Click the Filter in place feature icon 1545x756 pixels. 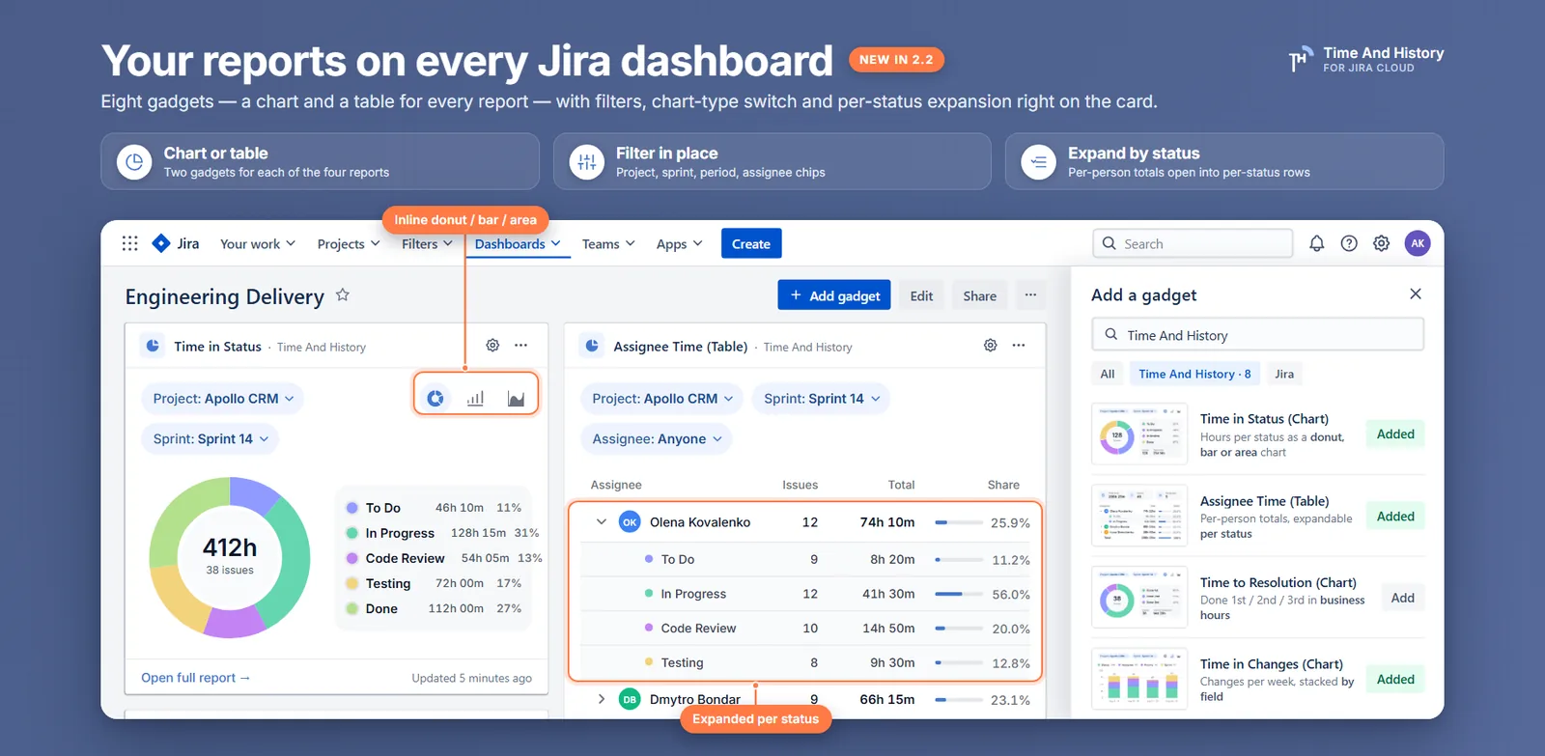click(587, 162)
